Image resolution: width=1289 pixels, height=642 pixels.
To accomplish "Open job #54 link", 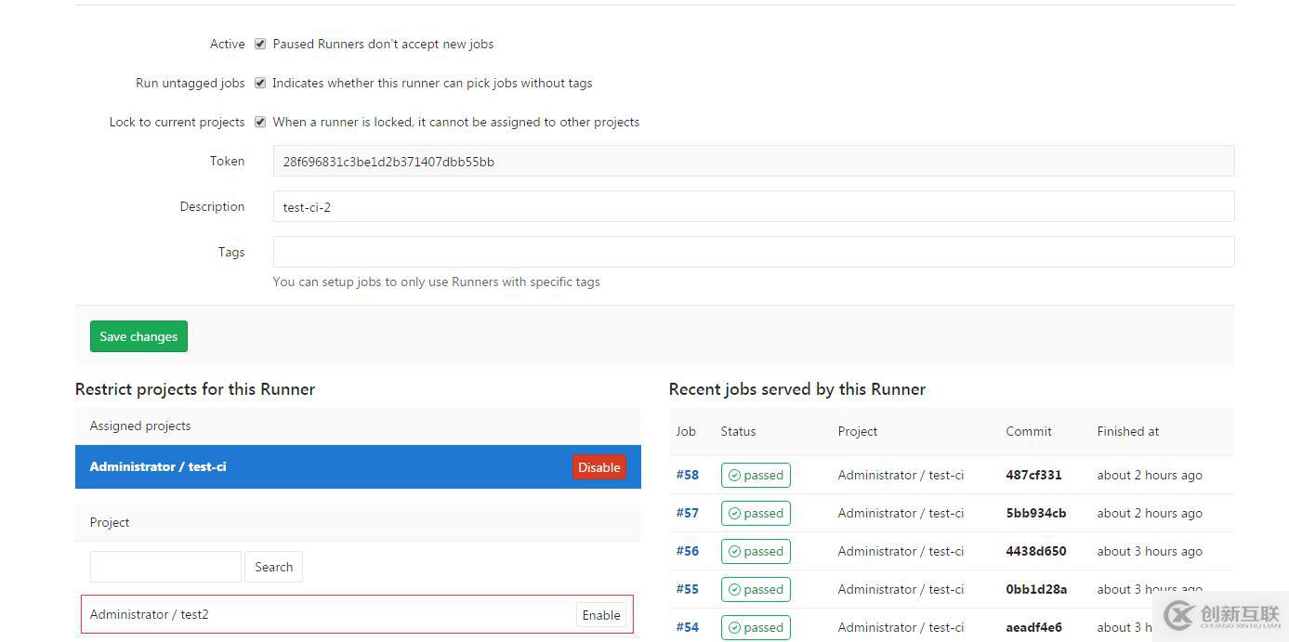I will point(688,627).
